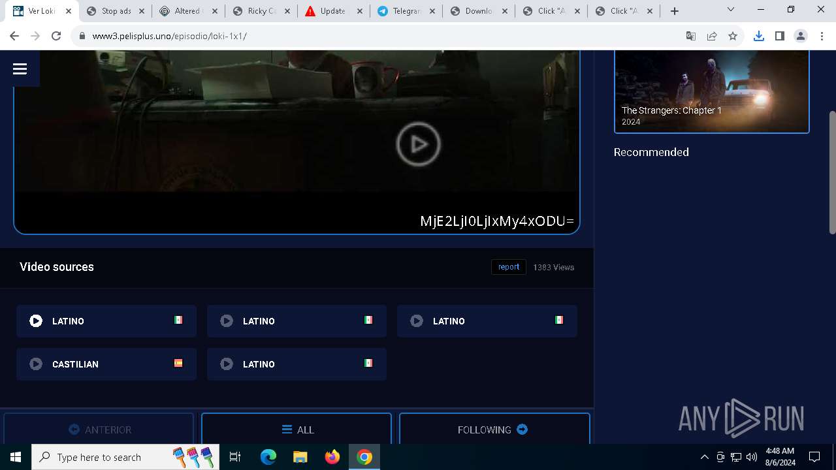Close the Ver Loki tab
The image size is (836, 470).
[x=69, y=11]
